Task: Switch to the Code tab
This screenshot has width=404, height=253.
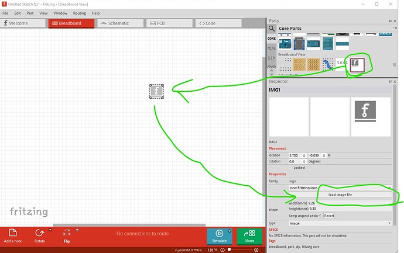Action: (x=218, y=23)
